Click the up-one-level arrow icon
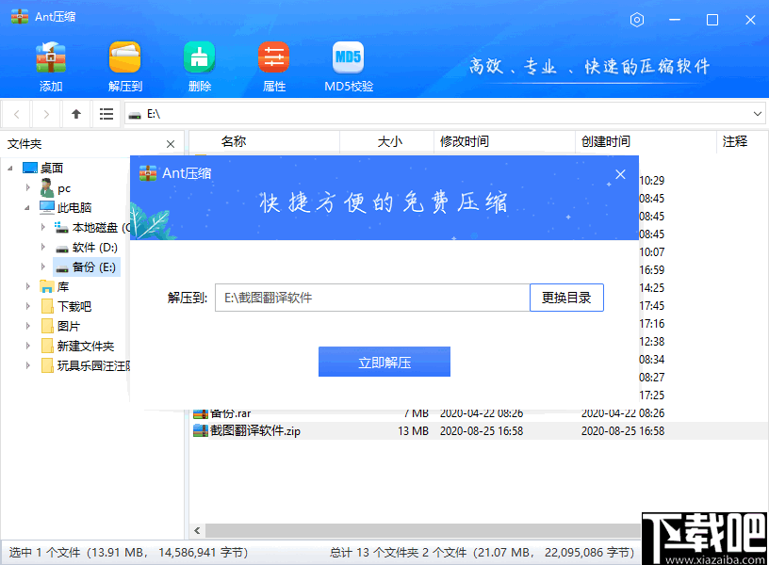This screenshot has width=769, height=565. click(75, 114)
